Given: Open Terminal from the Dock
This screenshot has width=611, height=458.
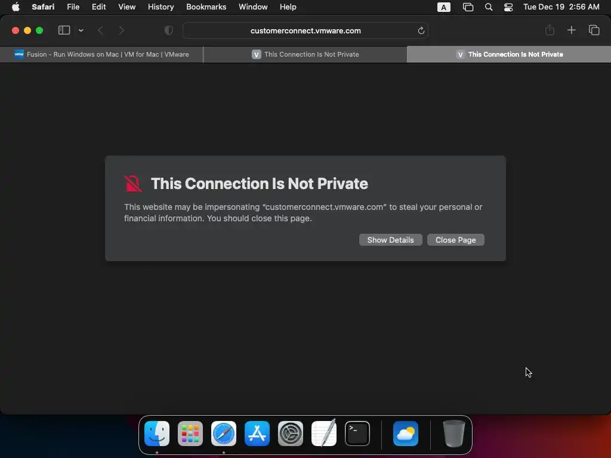Looking at the screenshot, I should coord(357,434).
